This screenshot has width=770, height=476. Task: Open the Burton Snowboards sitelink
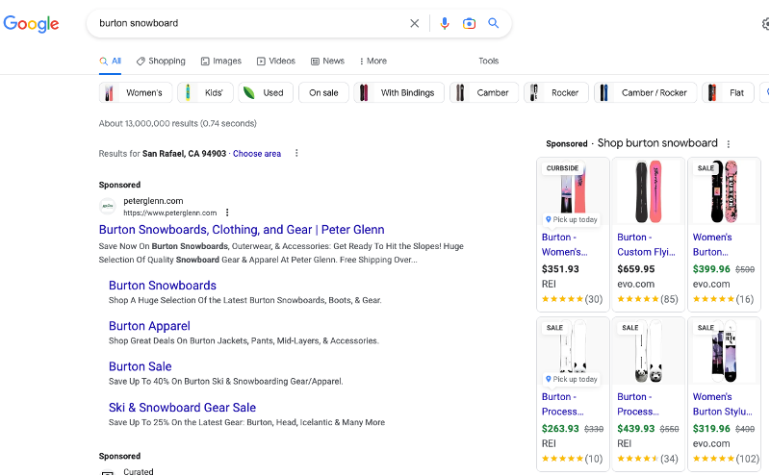tap(163, 285)
